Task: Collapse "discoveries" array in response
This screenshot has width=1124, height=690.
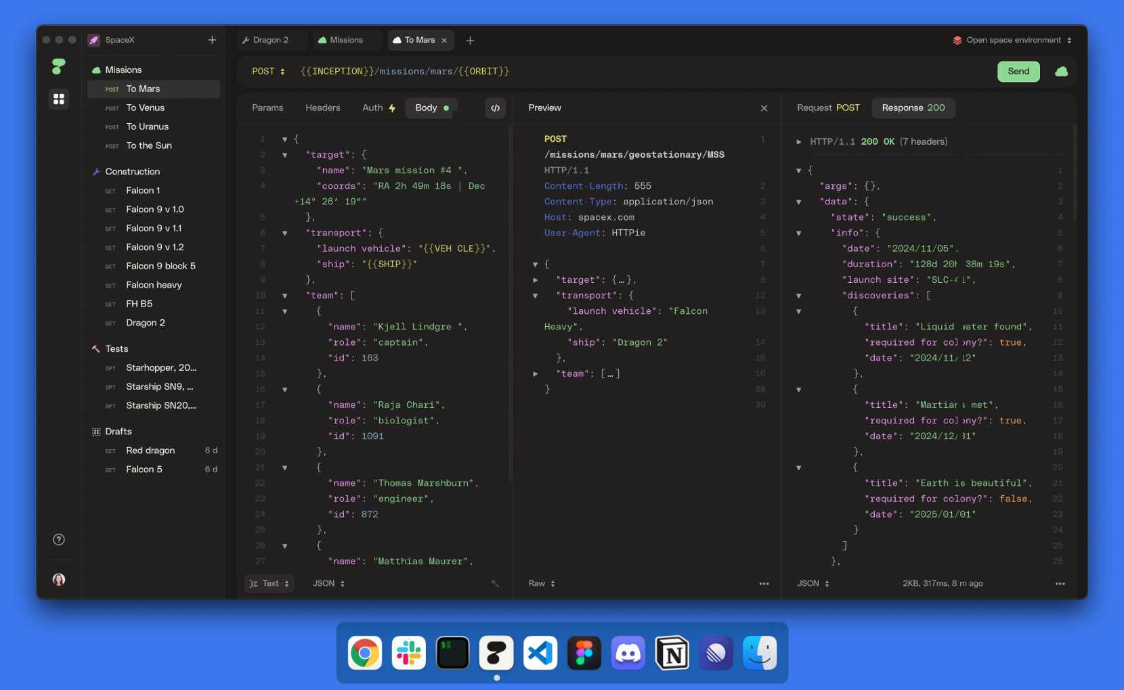Action: 799,296
